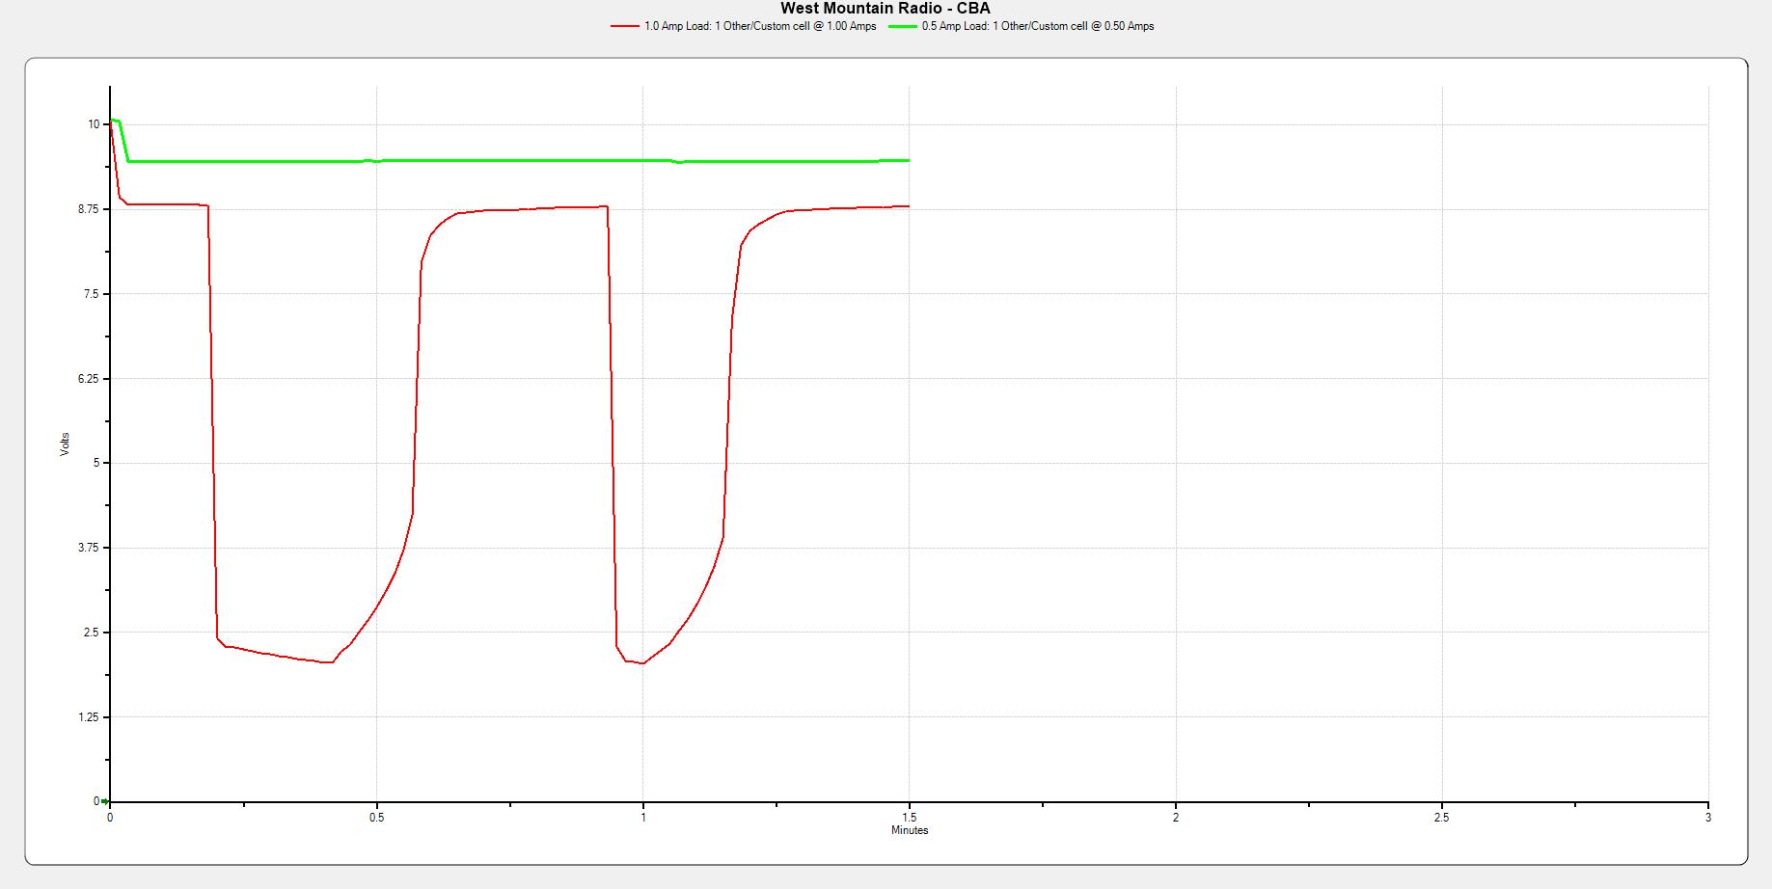Select the 0.5 Amp Load legend label
This screenshot has height=889, width=1772.
pyautogui.click(x=1038, y=27)
